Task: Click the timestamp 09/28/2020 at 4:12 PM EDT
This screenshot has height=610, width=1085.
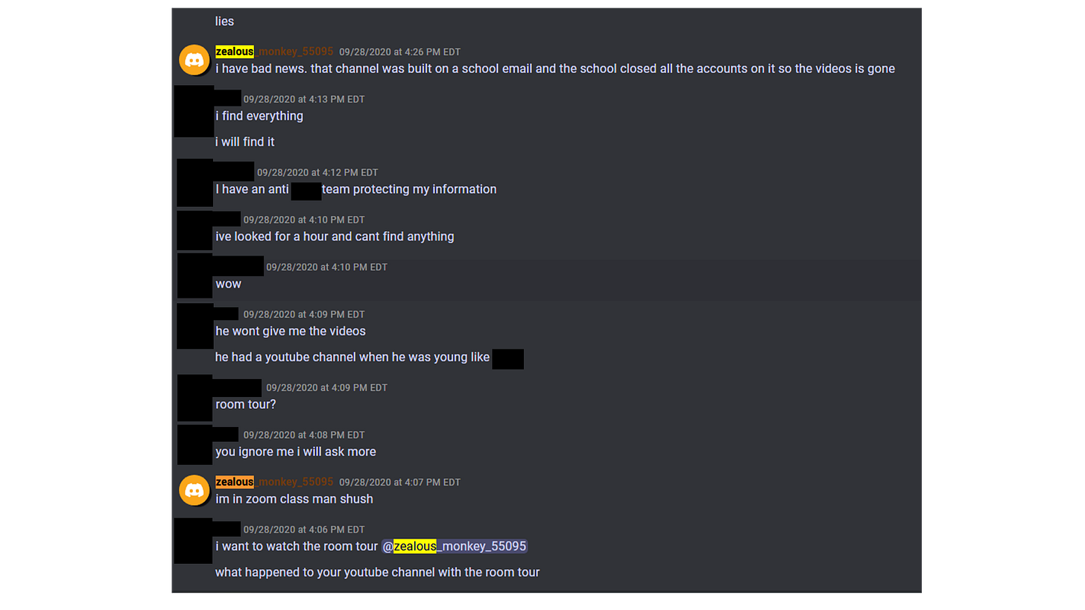Action: [x=317, y=173]
